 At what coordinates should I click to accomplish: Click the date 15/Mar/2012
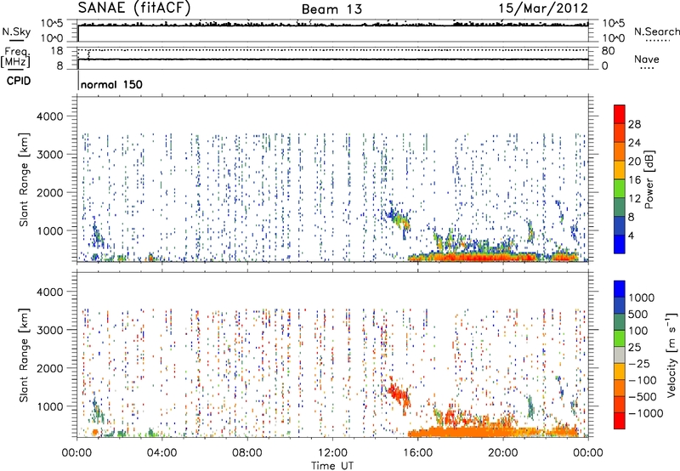543,9
